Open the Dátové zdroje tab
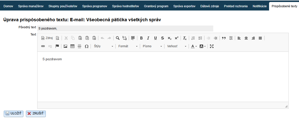The image size is (299, 119). pyautogui.click(x=210, y=6)
